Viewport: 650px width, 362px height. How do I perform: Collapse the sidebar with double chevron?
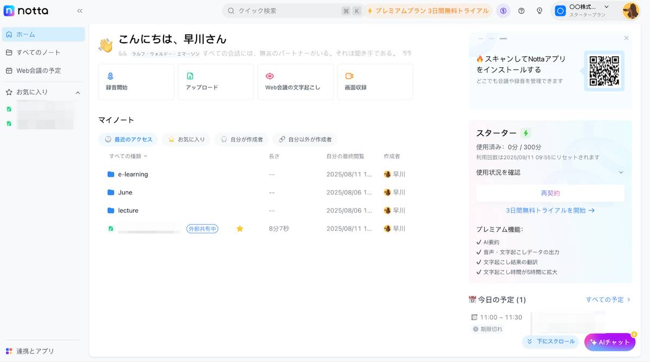[x=80, y=11]
